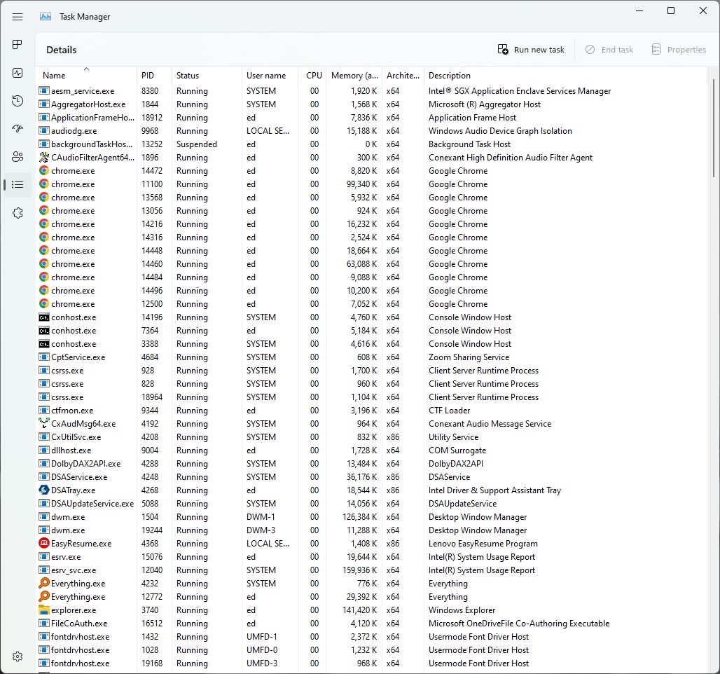Select dwm.exe with PID 1504
The width and height of the screenshot is (720, 674).
click(x=371, y=517)
